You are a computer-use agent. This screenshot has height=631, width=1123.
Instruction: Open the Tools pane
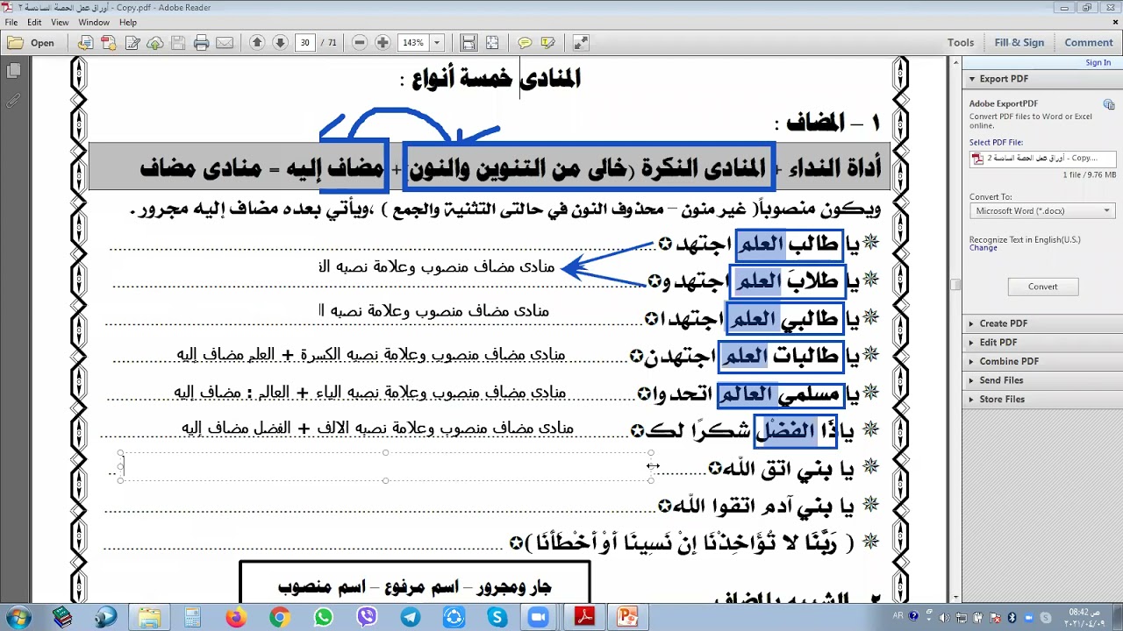961,42
